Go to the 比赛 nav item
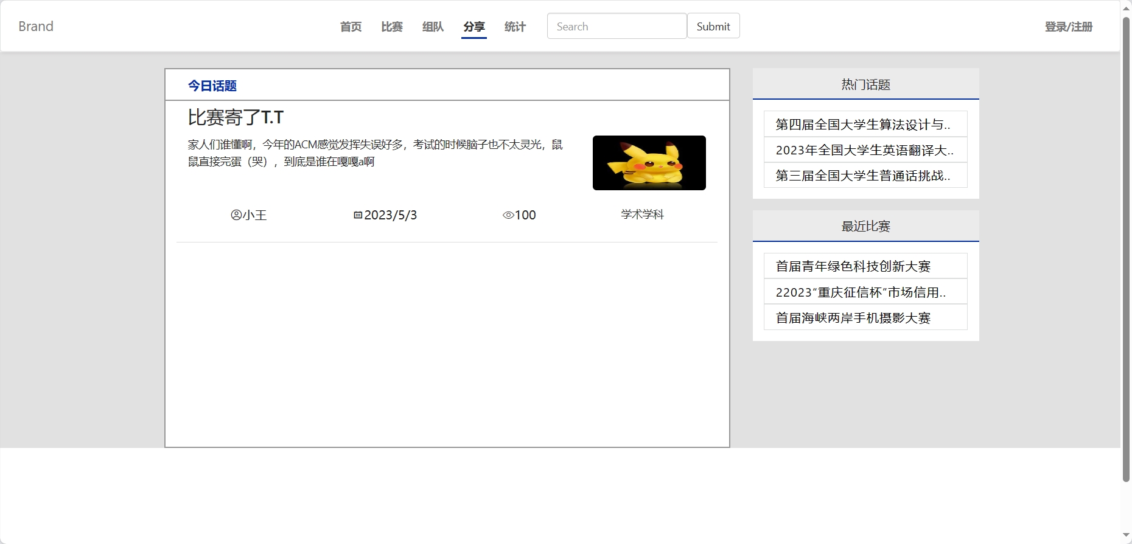1132x544 pixels. (392, 27)
